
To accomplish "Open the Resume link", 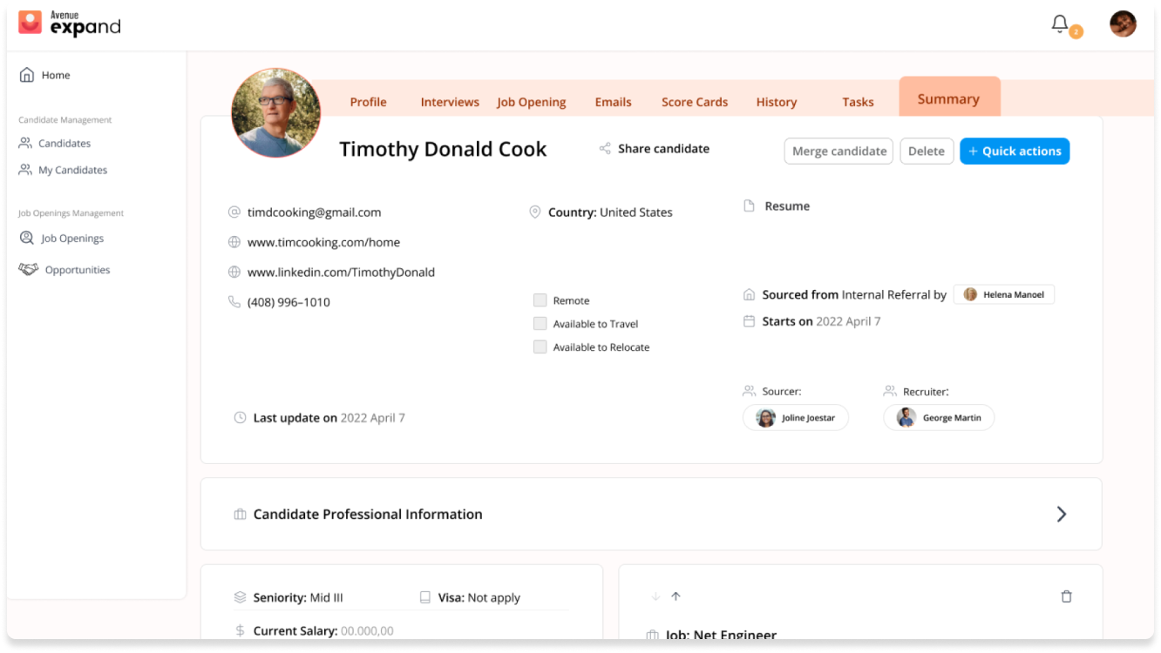I will (x=787, y=206).
